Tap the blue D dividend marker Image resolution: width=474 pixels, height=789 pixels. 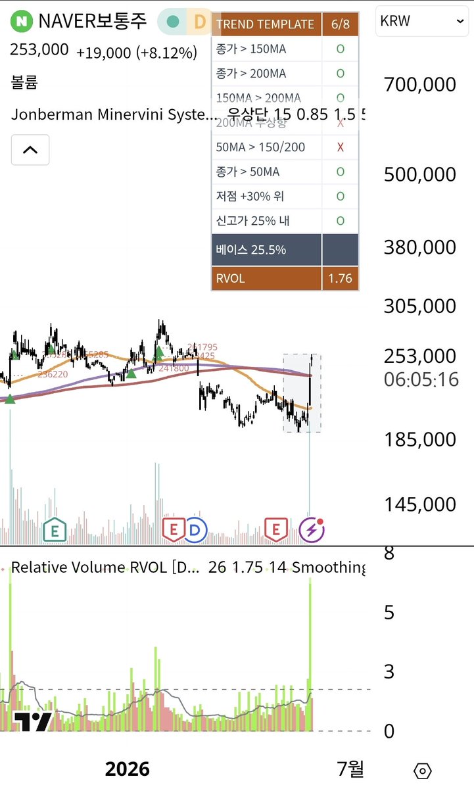pyautogui.click(x=195, y=529)
